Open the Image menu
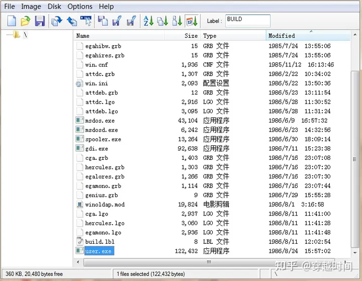The image size is (362, 281). pyautogui.click(x=31, y=6)
